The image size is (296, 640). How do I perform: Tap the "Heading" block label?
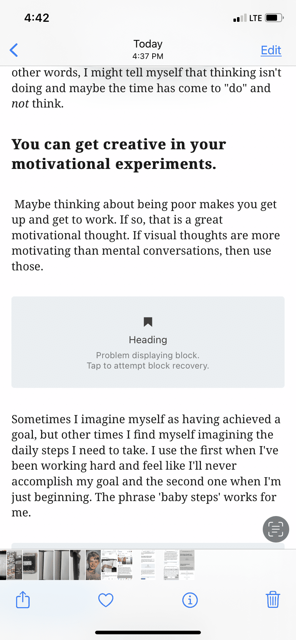(148, 340)
